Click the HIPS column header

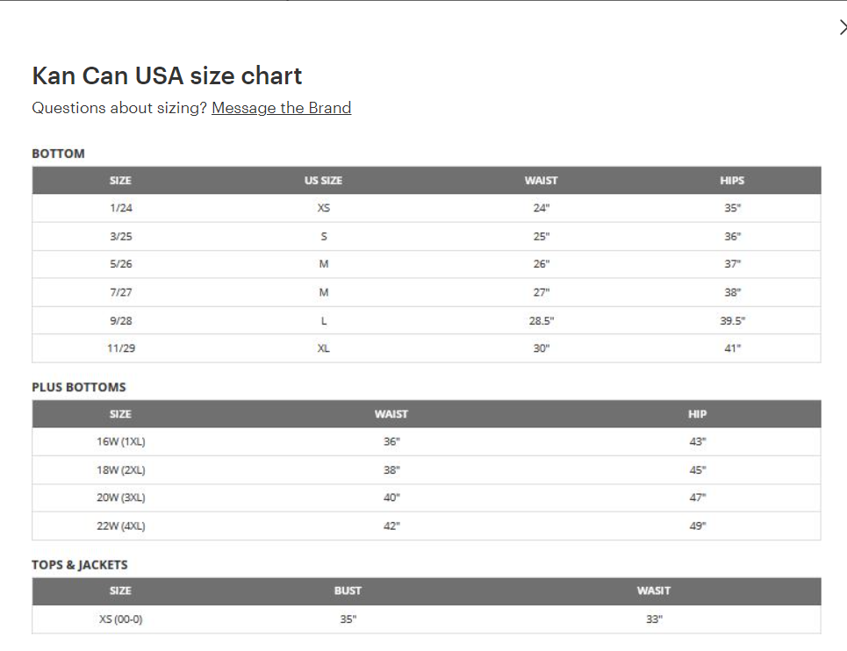click(731, 180)
